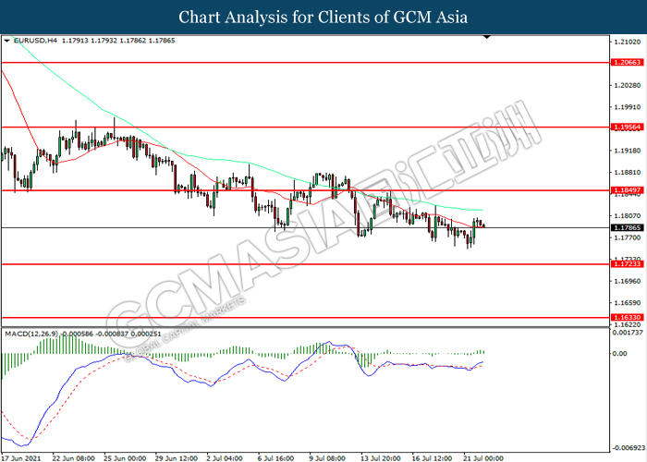Click the 1.21020 top price scale value
647x462 pixels.
(628, 42)
